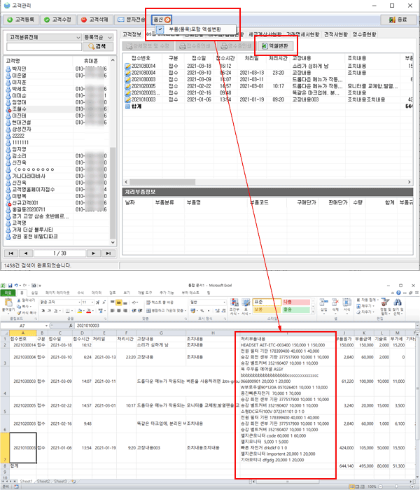Screen dimensions: 420x490
Task: Apply the 나쁨 cell style
Action: 296,302
